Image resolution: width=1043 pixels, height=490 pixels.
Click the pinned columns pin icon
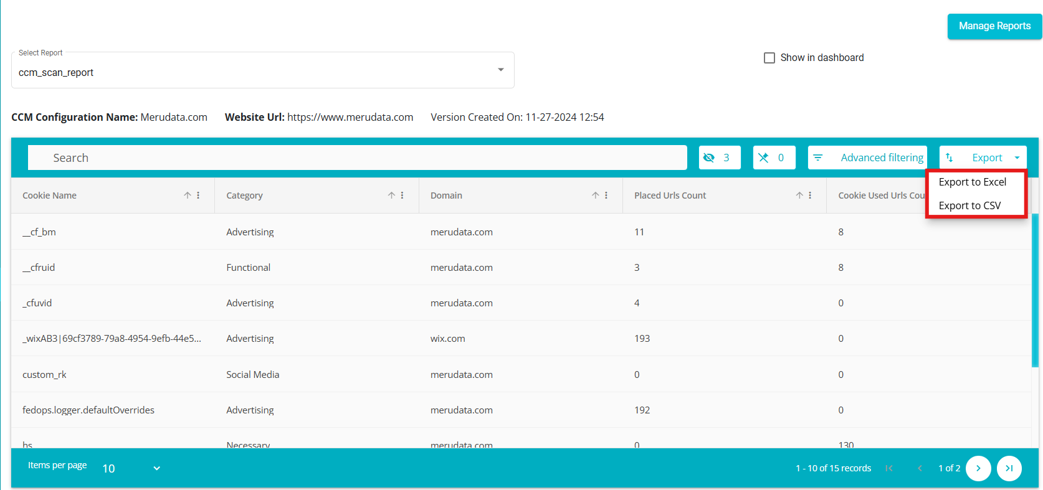tap(763, 158)
